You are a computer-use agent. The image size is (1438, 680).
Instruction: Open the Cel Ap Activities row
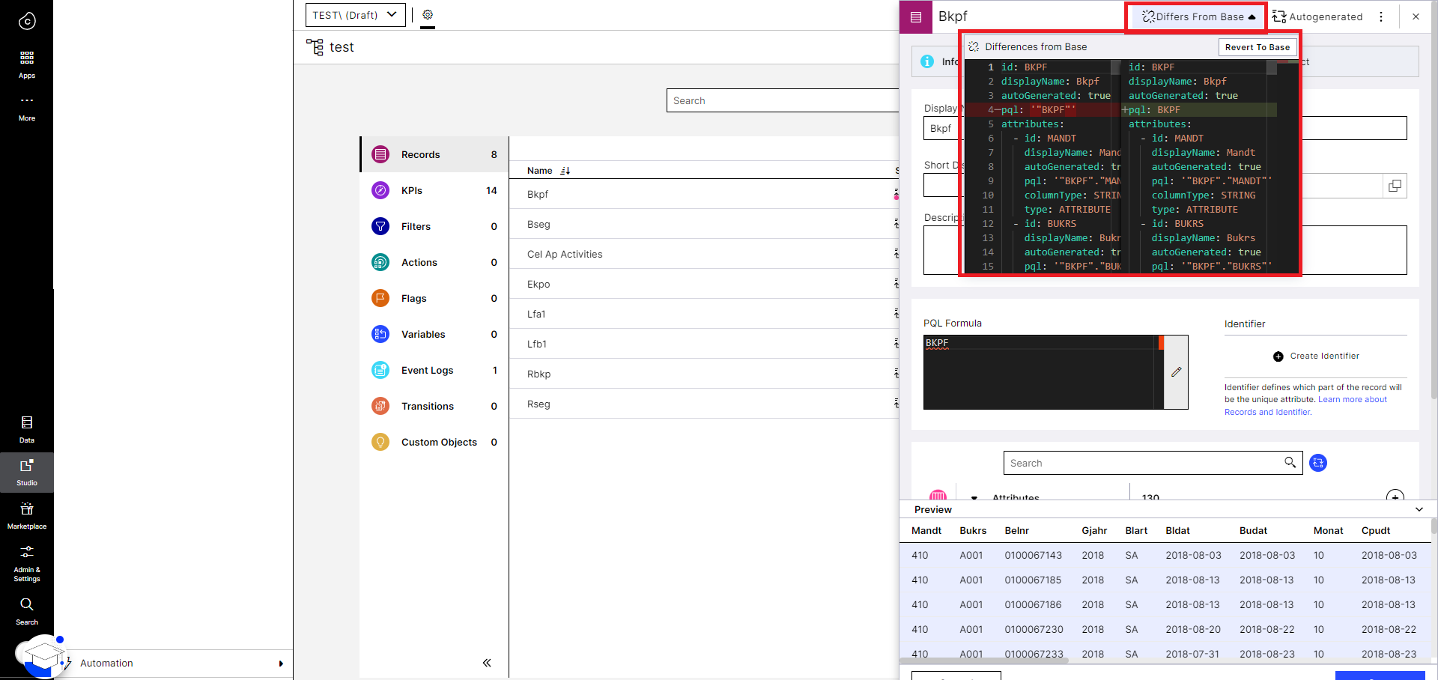click(x=704, y=254)
